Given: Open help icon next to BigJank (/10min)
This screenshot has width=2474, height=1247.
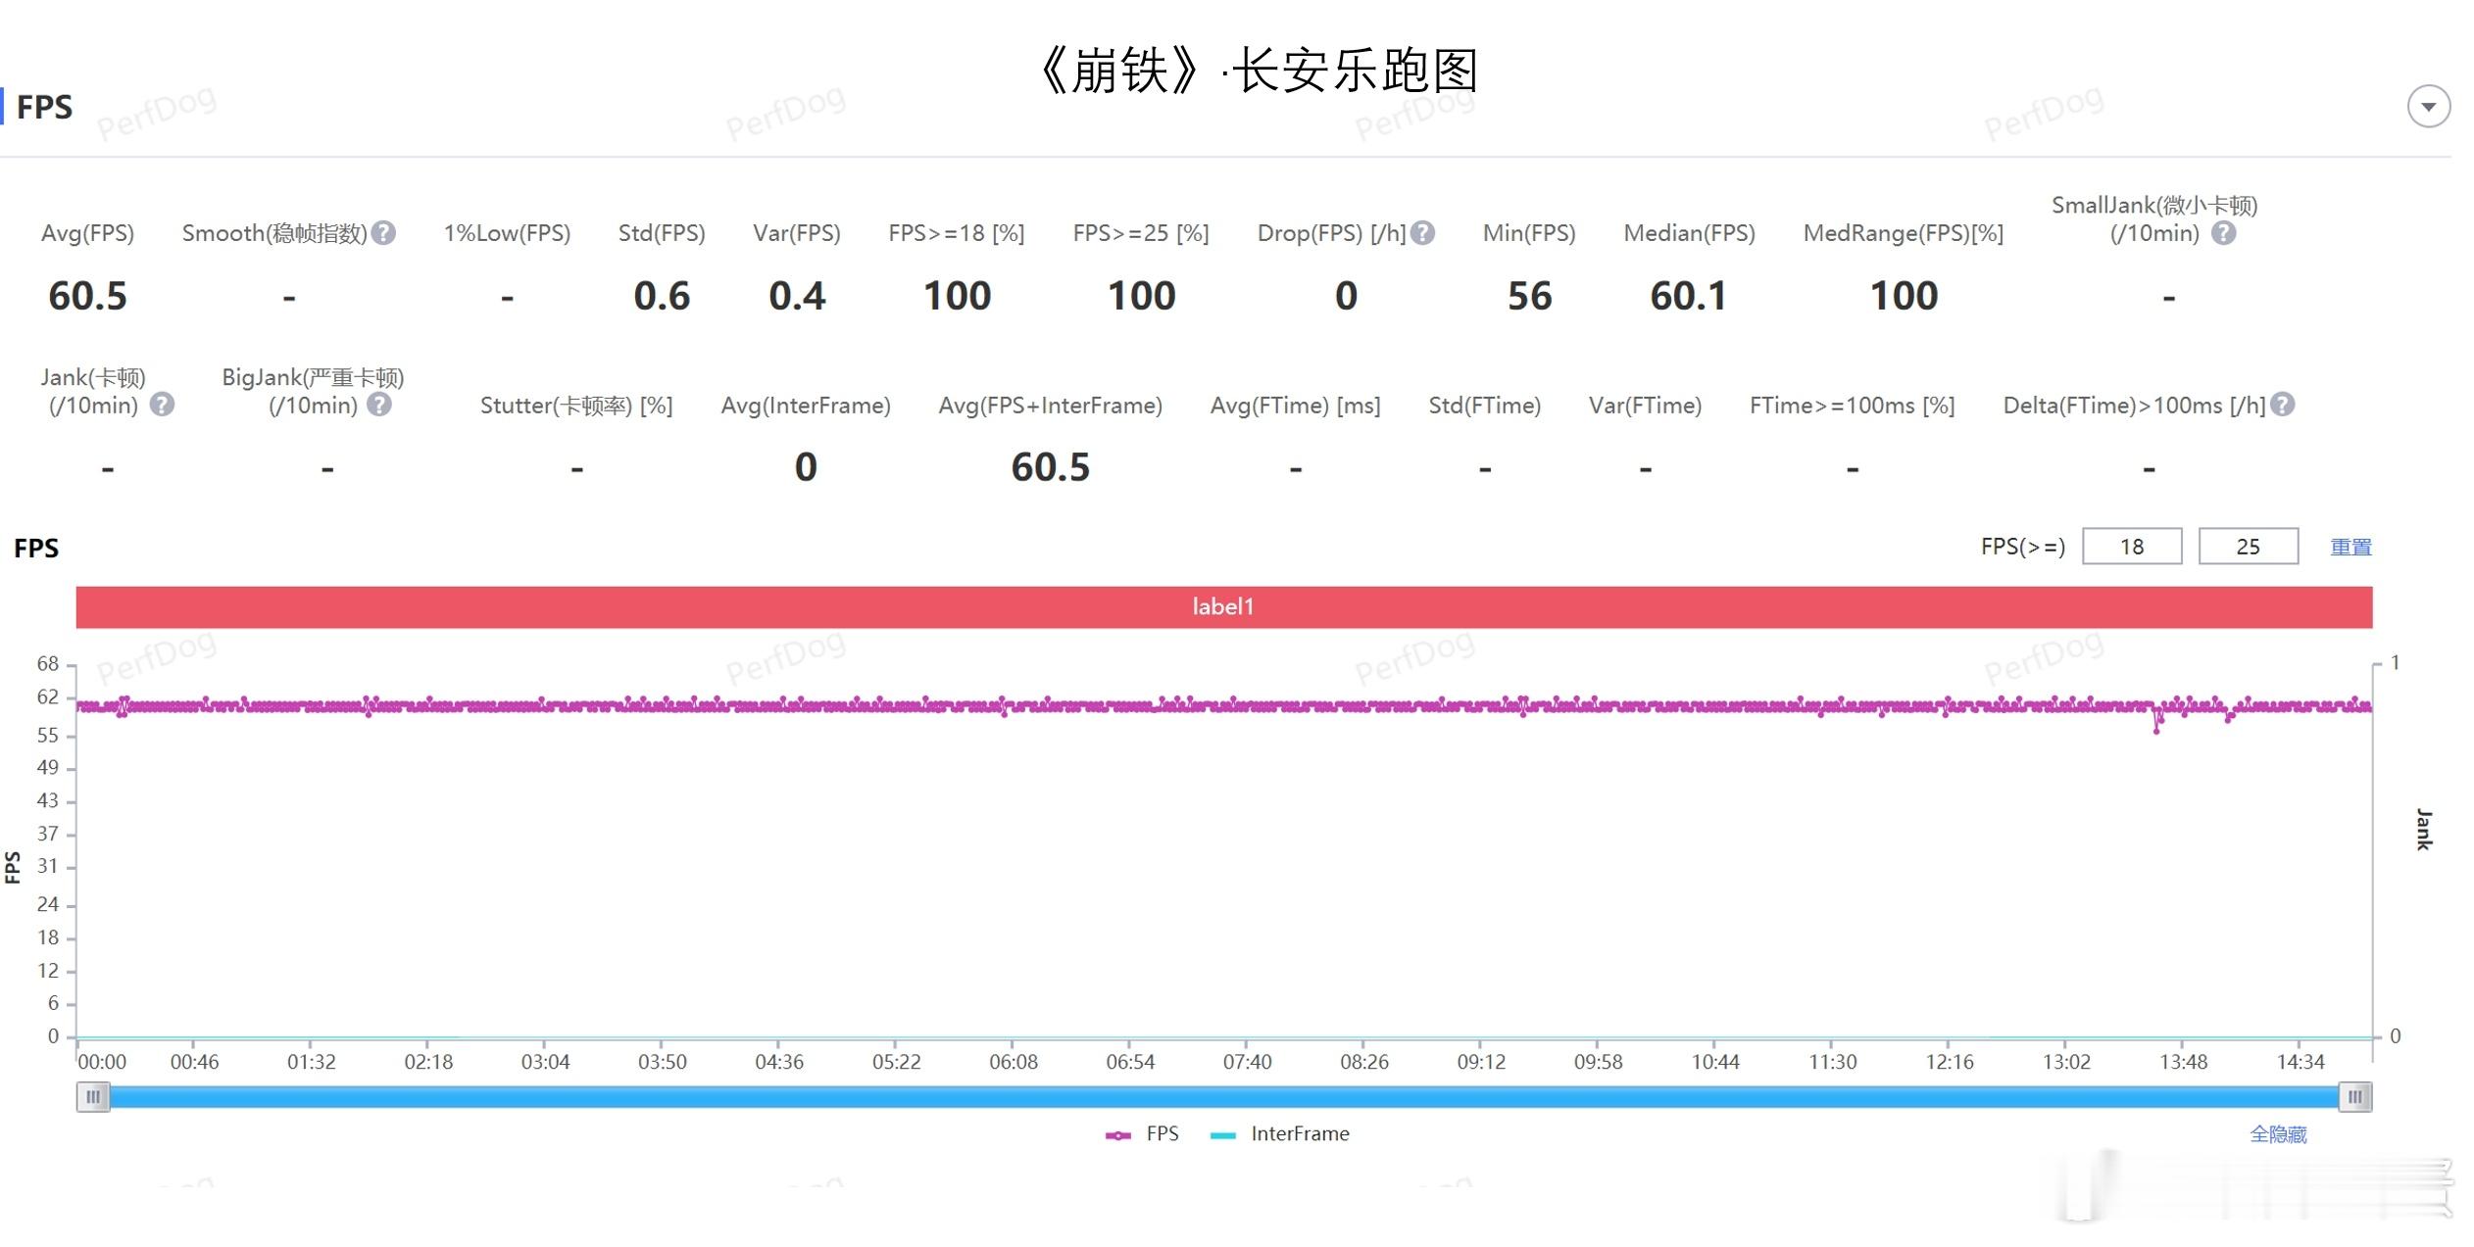Looking at the screenshot, I should click(x=379, y=405).
